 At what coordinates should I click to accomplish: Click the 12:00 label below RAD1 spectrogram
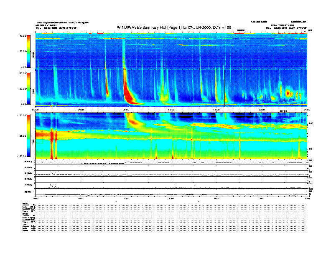(x=171, y=110)
